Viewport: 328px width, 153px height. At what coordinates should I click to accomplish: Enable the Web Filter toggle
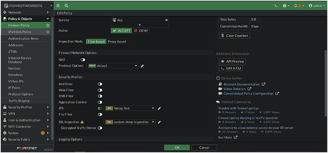pos(100,90)
